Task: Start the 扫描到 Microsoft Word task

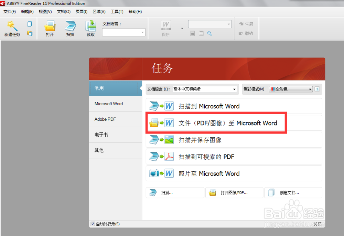Action: [234, 106]
